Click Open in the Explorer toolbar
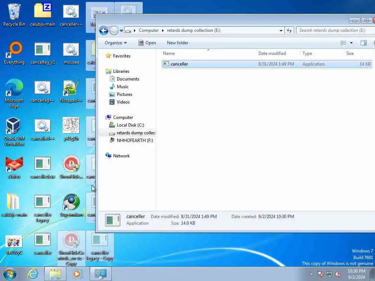The image size is (375, 281). (147, 43)
